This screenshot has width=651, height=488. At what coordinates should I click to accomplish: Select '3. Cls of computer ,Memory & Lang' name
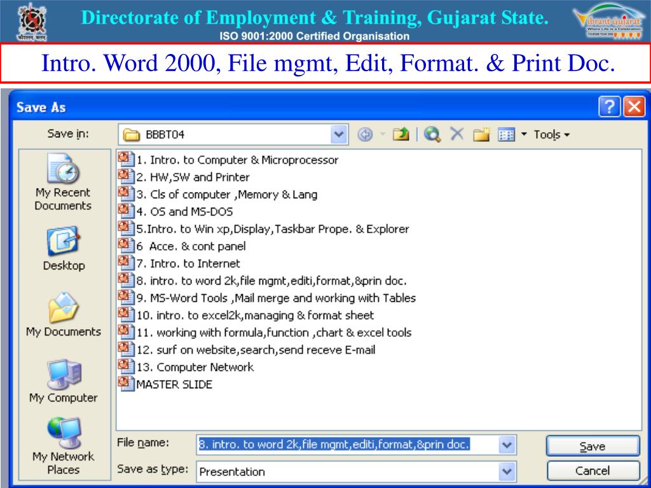tap(227, 194)
